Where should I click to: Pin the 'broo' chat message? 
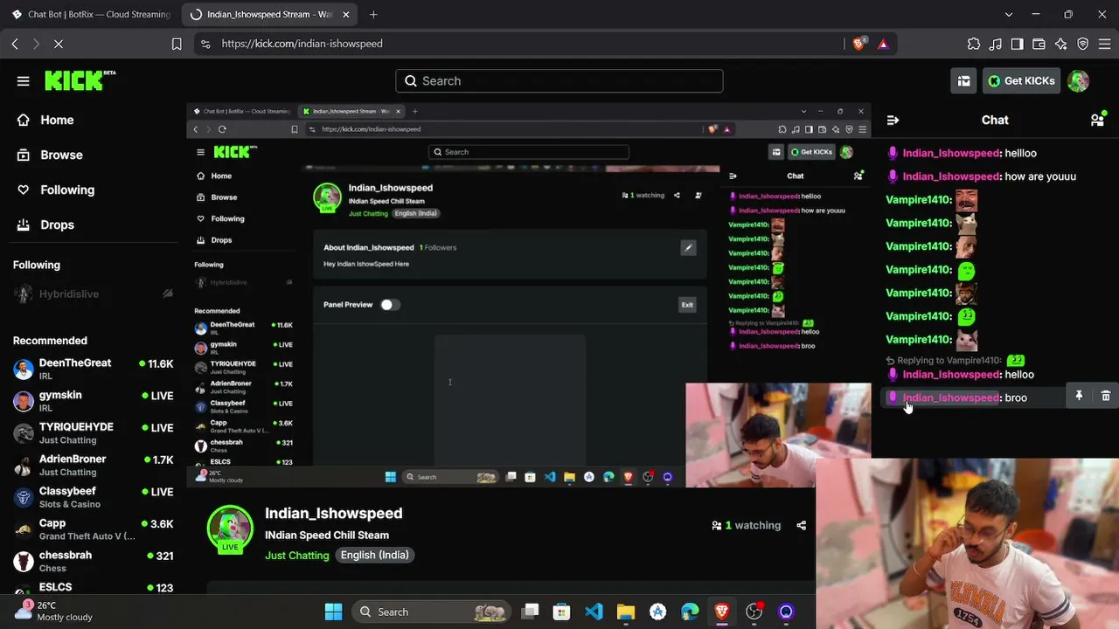point(1079,397)
